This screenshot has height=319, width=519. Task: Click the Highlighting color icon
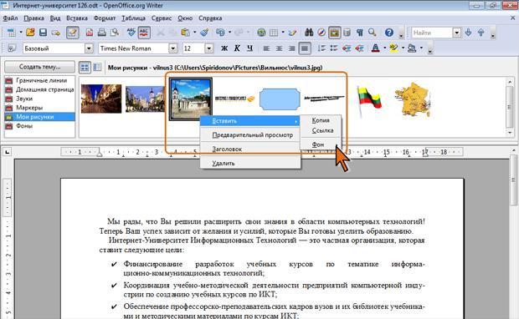[394, 48]
